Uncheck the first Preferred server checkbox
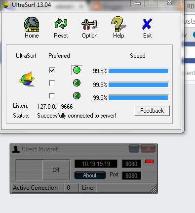Image resolution: width=195 pixels, height=213 pixels. [x=52, y=70]
